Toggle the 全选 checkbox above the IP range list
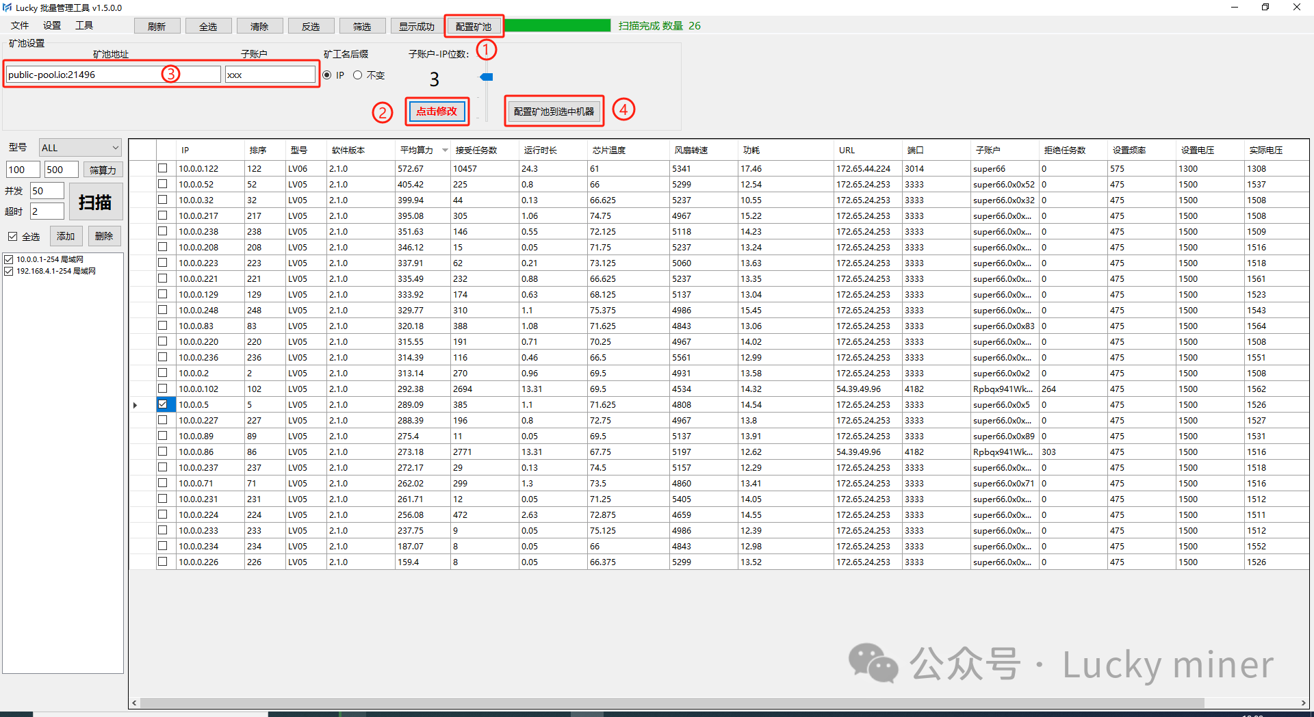Image resolution: width=1314 pixels, height=717 pixels. tap(13, 237)
